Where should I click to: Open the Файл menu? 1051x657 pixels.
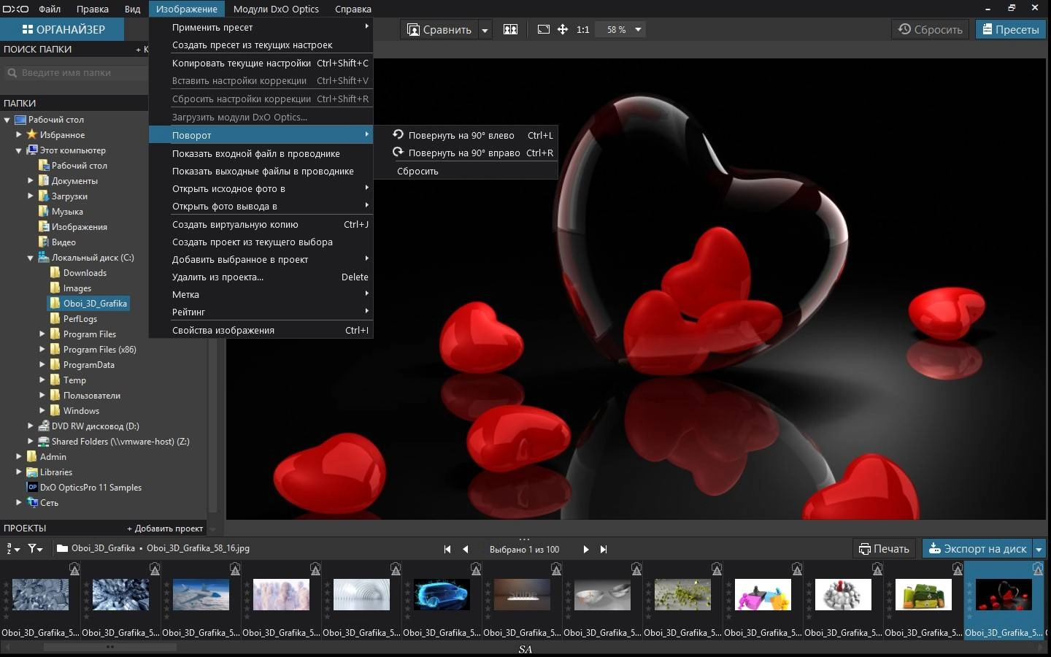click(x=50, y=9)
